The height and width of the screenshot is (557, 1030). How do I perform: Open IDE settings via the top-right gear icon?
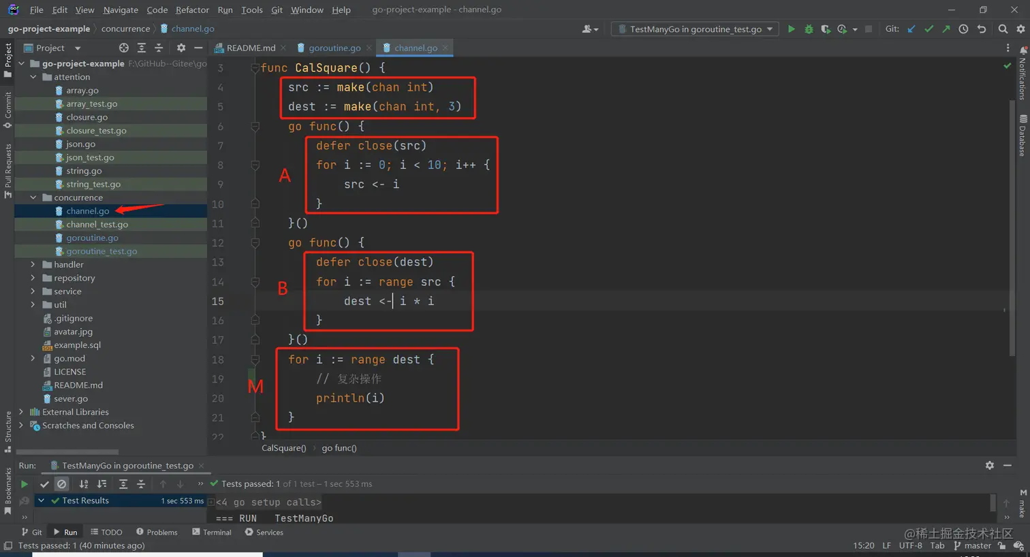point(1020,29)
